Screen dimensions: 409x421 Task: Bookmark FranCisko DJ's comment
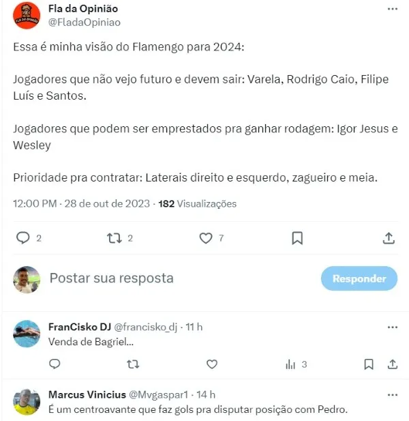point(369,364)
